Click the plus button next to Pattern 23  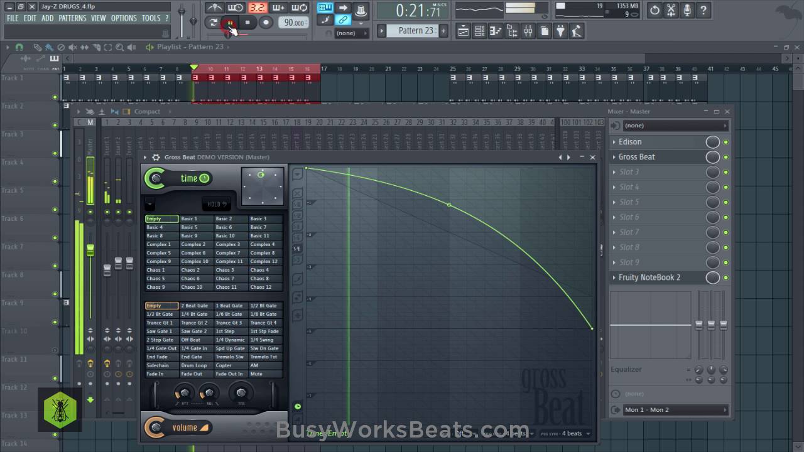pyautogui.click(x=443, y=30)
